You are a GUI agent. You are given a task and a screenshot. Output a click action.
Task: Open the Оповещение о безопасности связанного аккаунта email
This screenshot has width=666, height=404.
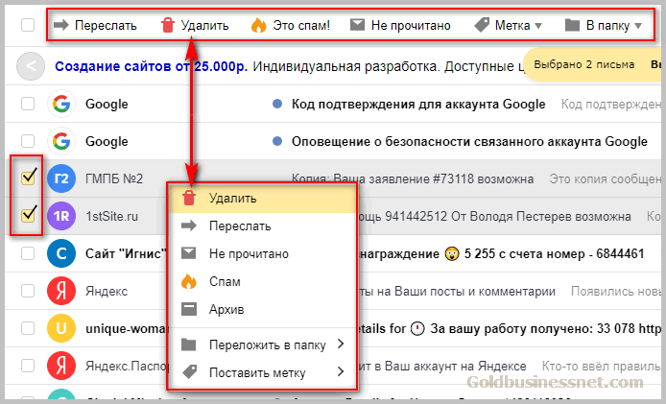pyautogui.click(x=469, y=141)
